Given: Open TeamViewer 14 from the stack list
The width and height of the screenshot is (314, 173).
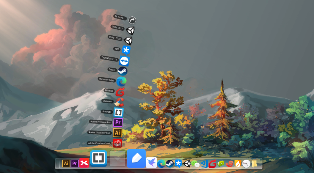Looking at the screenshot, I should click(124, 61).
